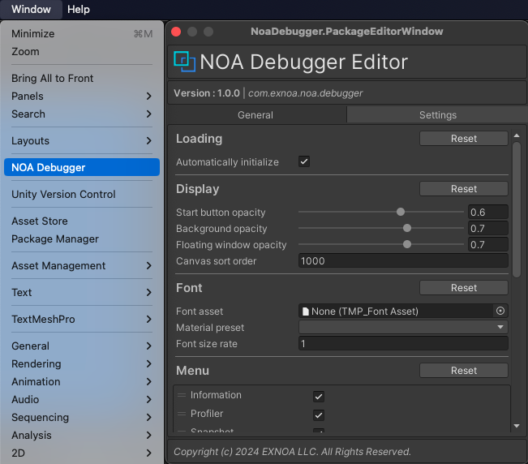Click the Canvas sort order field

pos(403,260)
